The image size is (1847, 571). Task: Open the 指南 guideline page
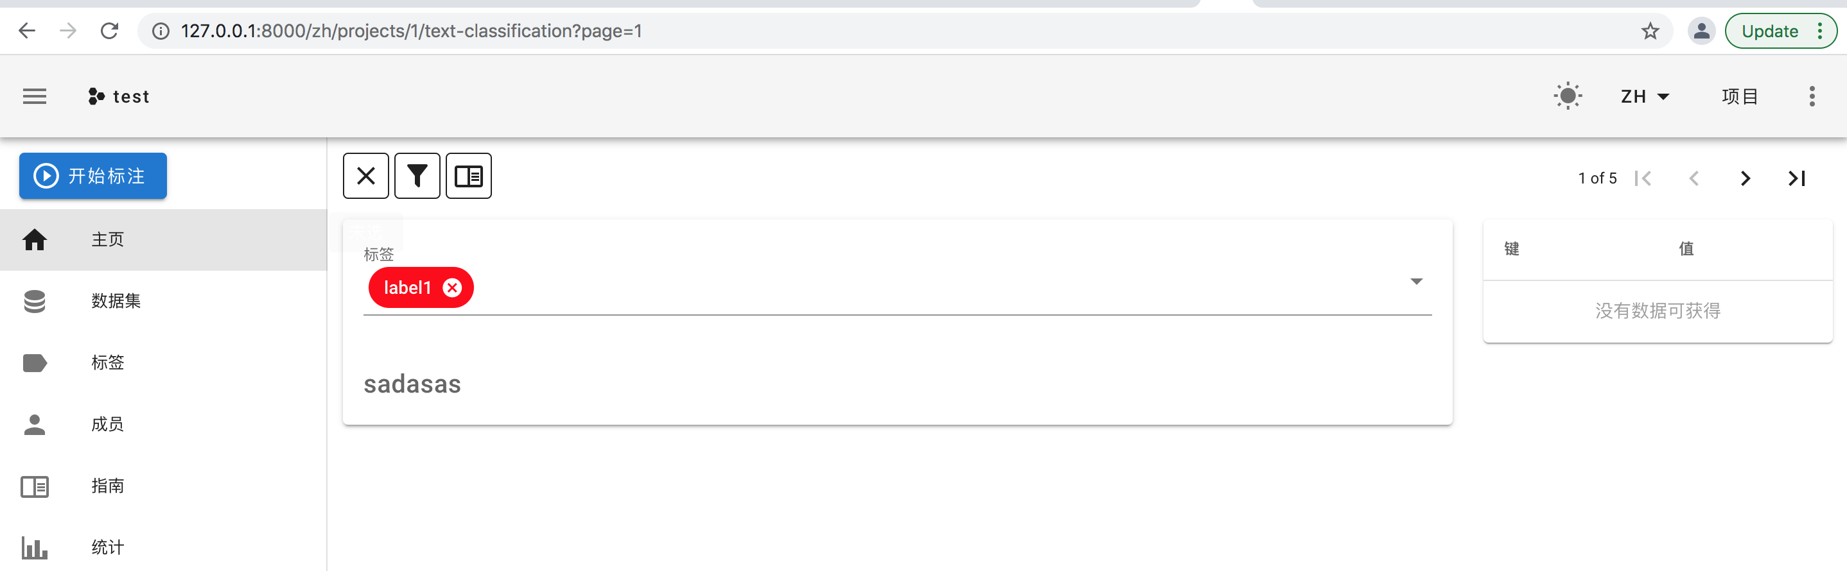(x=107, y=485)
